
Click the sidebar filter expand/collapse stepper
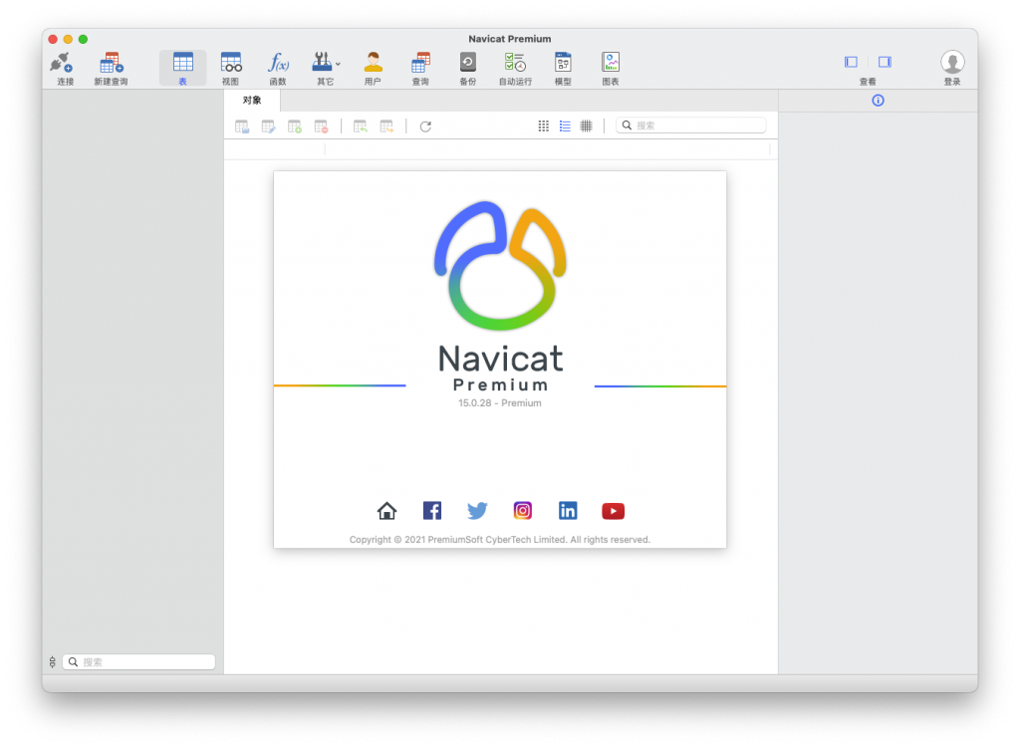click(x=53, y=662)
